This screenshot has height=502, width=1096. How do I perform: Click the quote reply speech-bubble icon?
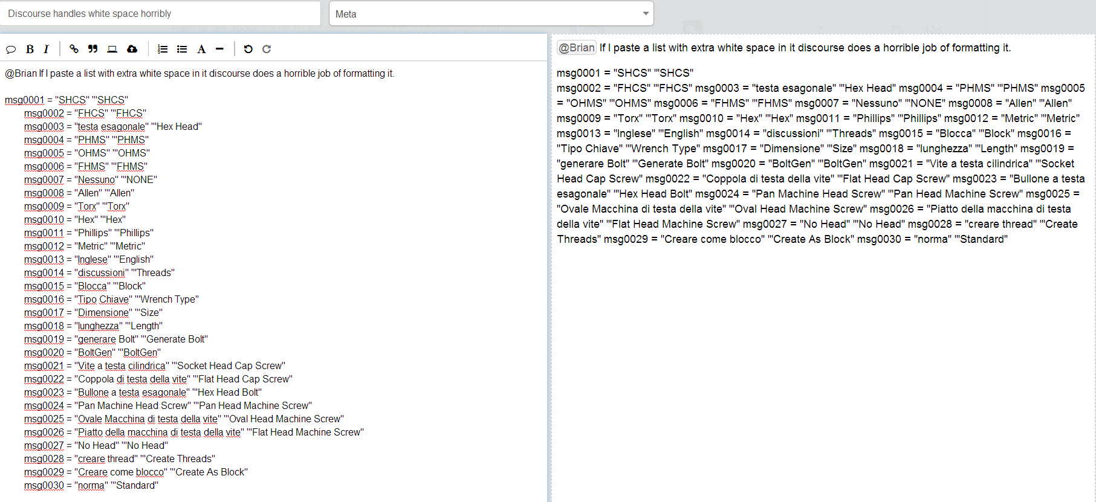pyautogui.click(x=11, y=50)
